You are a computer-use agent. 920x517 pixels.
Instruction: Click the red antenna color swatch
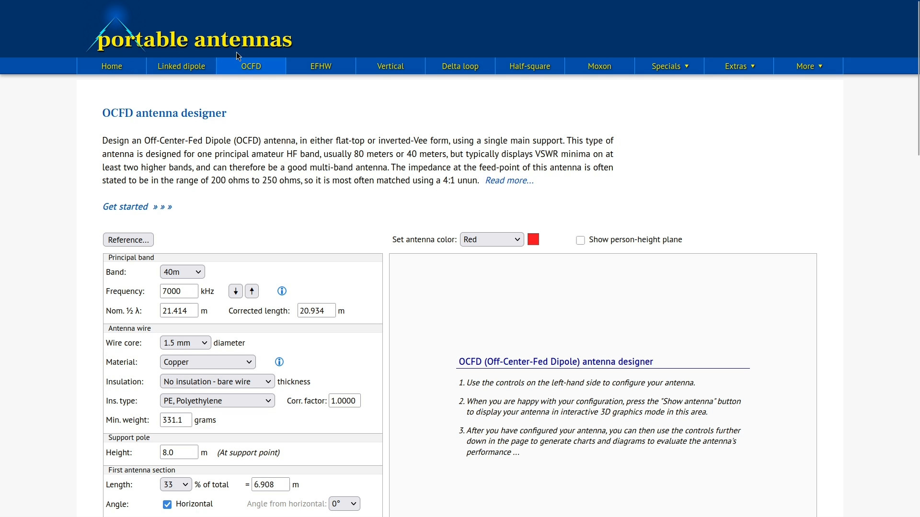pos(533,239)
